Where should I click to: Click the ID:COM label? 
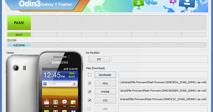pos(12,40)
